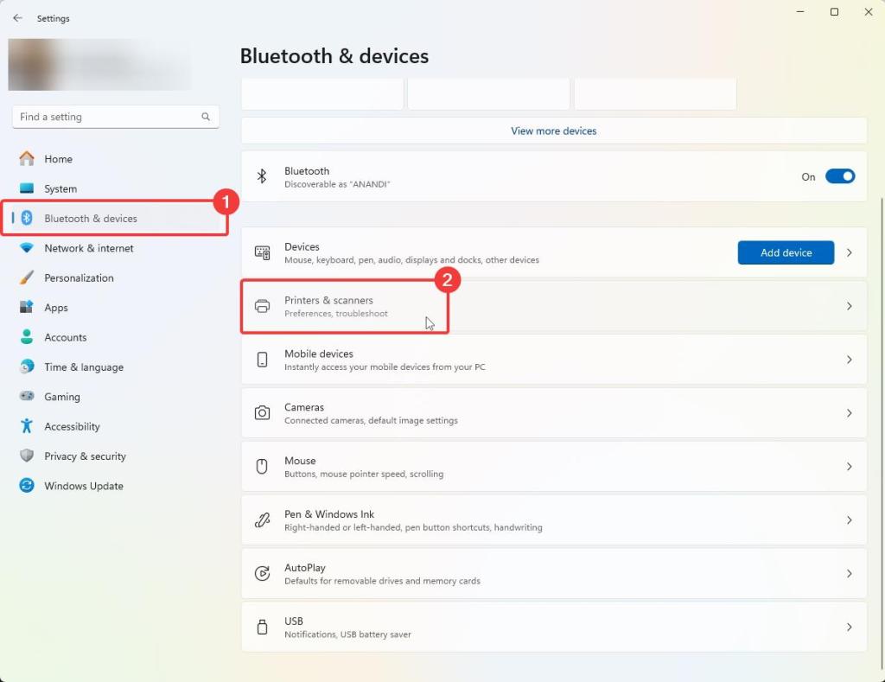Screen dimensions: 885x682
Task: Expand the Devices row chevron
Action: pyautogui.click(x=849, y=253)
